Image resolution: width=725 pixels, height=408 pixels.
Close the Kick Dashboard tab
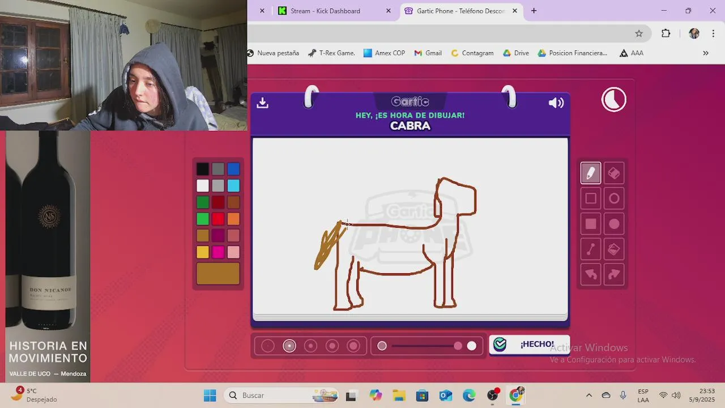pyautogui.click(x=388, y=11)
